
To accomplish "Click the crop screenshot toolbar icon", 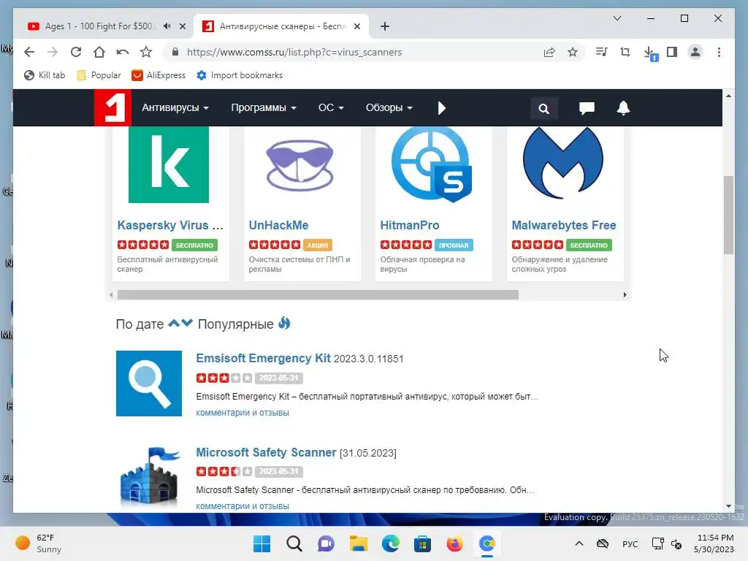I will pyautogui.click(x=625, y=52).
